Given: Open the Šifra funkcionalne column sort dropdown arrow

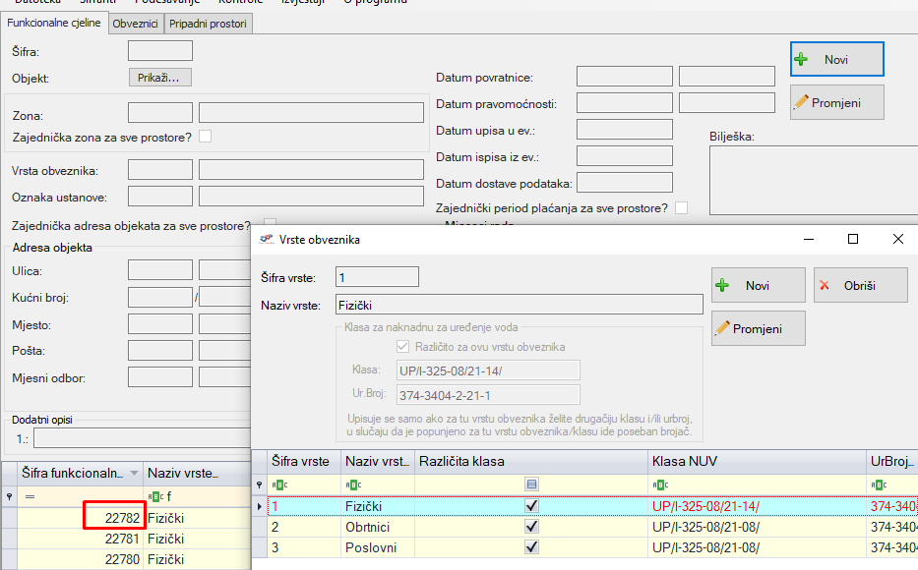Looking at the screenshot, I should click(x=134, y=474).
